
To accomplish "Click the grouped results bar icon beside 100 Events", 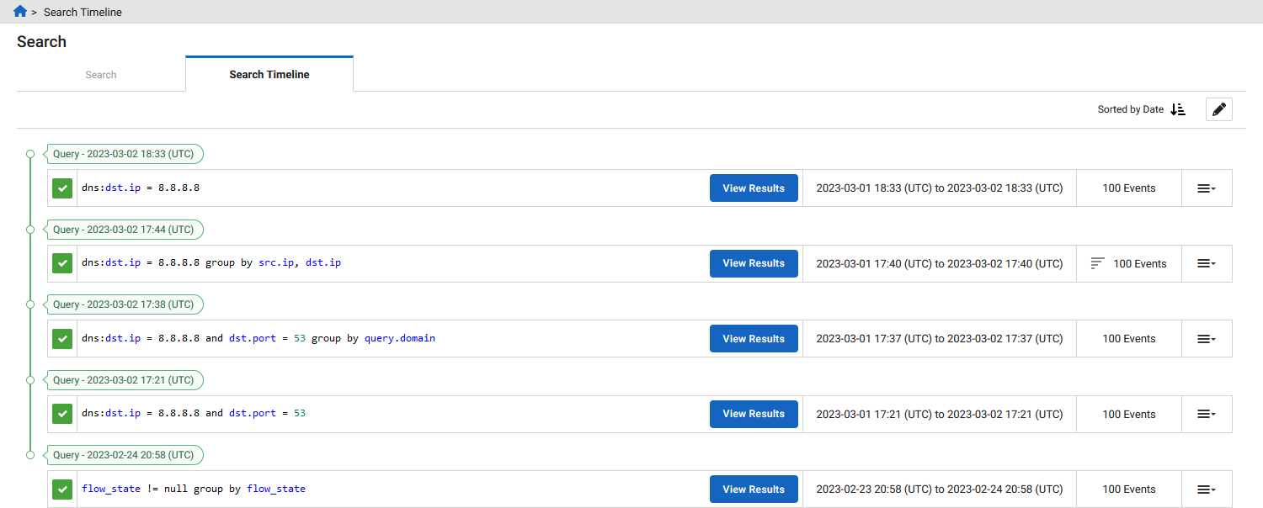I will (x=1097, y=262).
